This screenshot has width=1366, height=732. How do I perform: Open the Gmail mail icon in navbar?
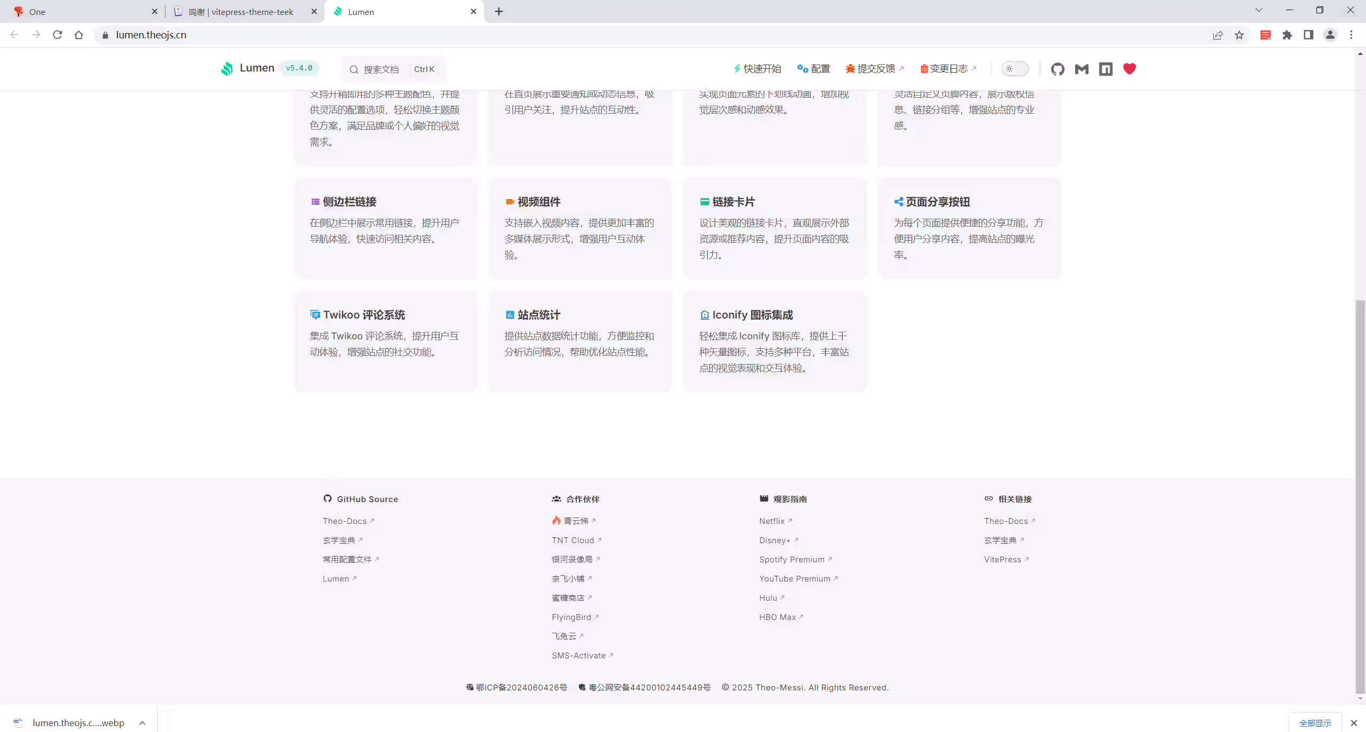pyautogui.click(x=1082, y=69)
